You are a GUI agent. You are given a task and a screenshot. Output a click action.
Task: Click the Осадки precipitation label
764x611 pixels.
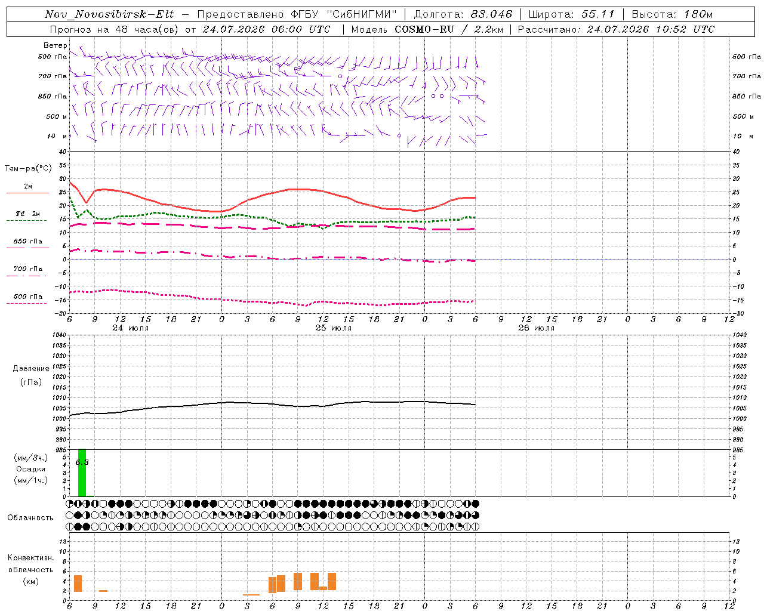[31, 469]
